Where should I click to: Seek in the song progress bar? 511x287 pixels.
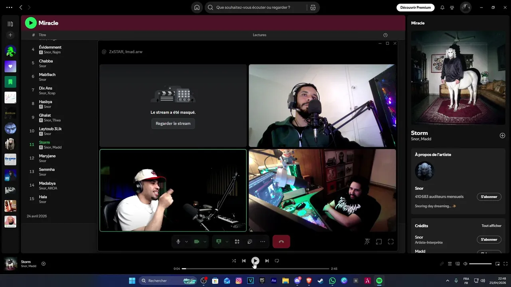(255, 269)
